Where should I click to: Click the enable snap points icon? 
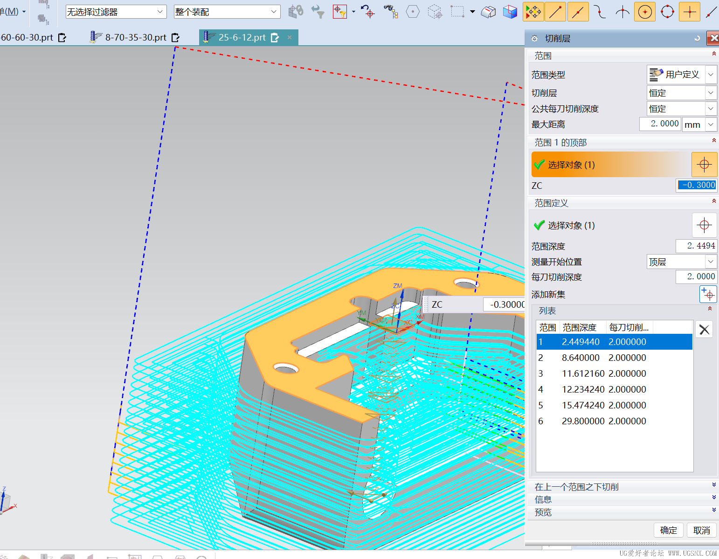533,12
